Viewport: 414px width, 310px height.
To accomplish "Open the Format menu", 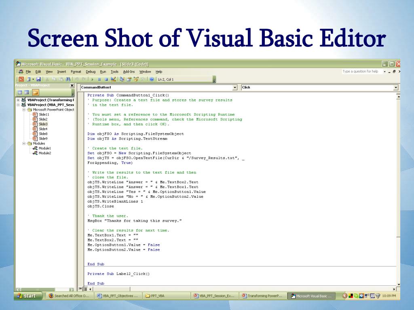I will pos(76,72).
